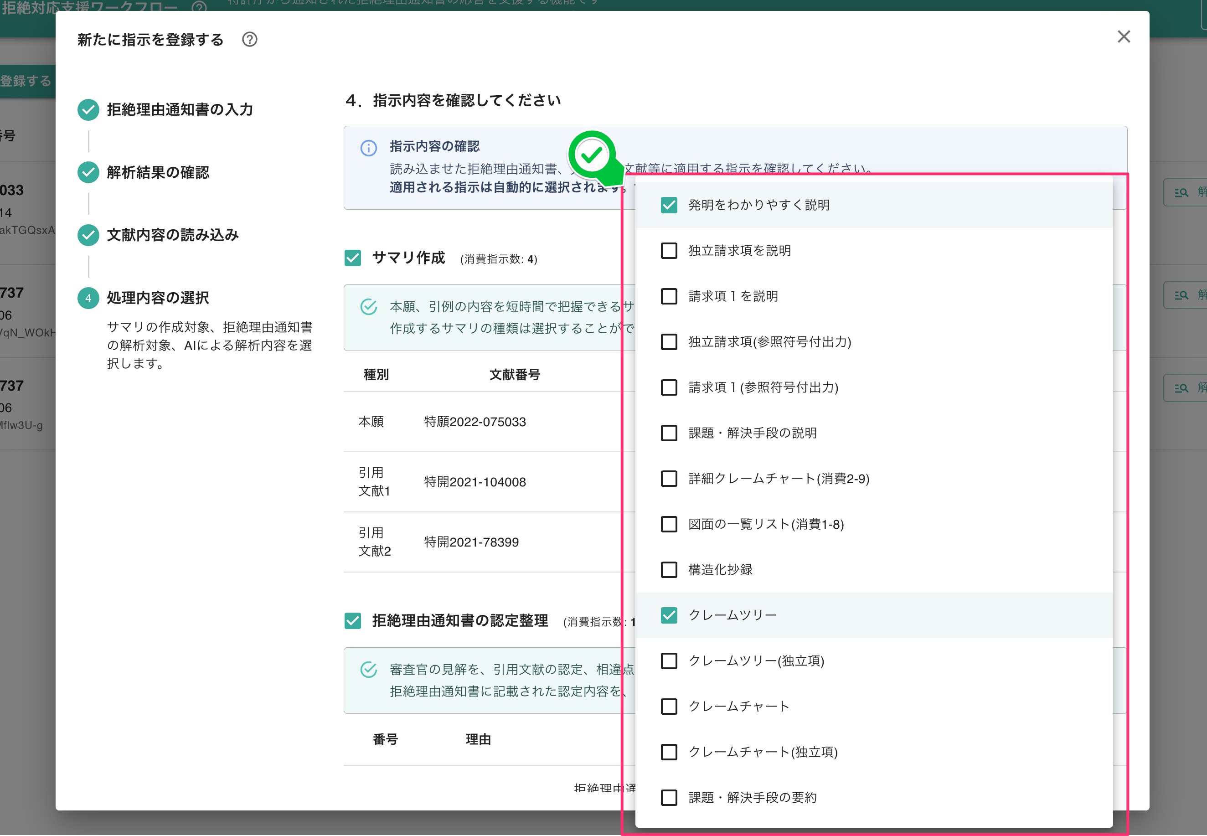Click the check-circle icon in the サマリ作成 description box
This screenshot has height=836, width=1207.
[x=369, y=307]
